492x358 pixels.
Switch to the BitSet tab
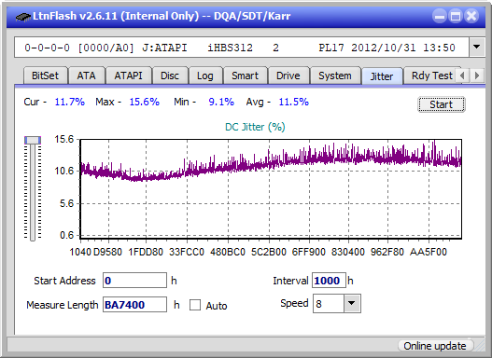click(45, 76)
